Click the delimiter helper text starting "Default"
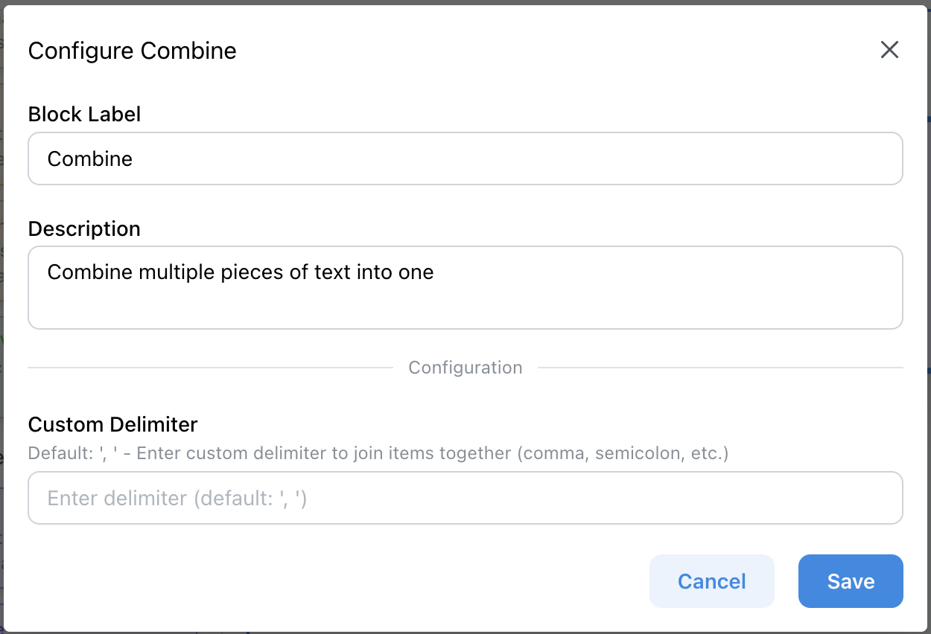Viewport: 931px width, 634px height. (x=377, y=453)
